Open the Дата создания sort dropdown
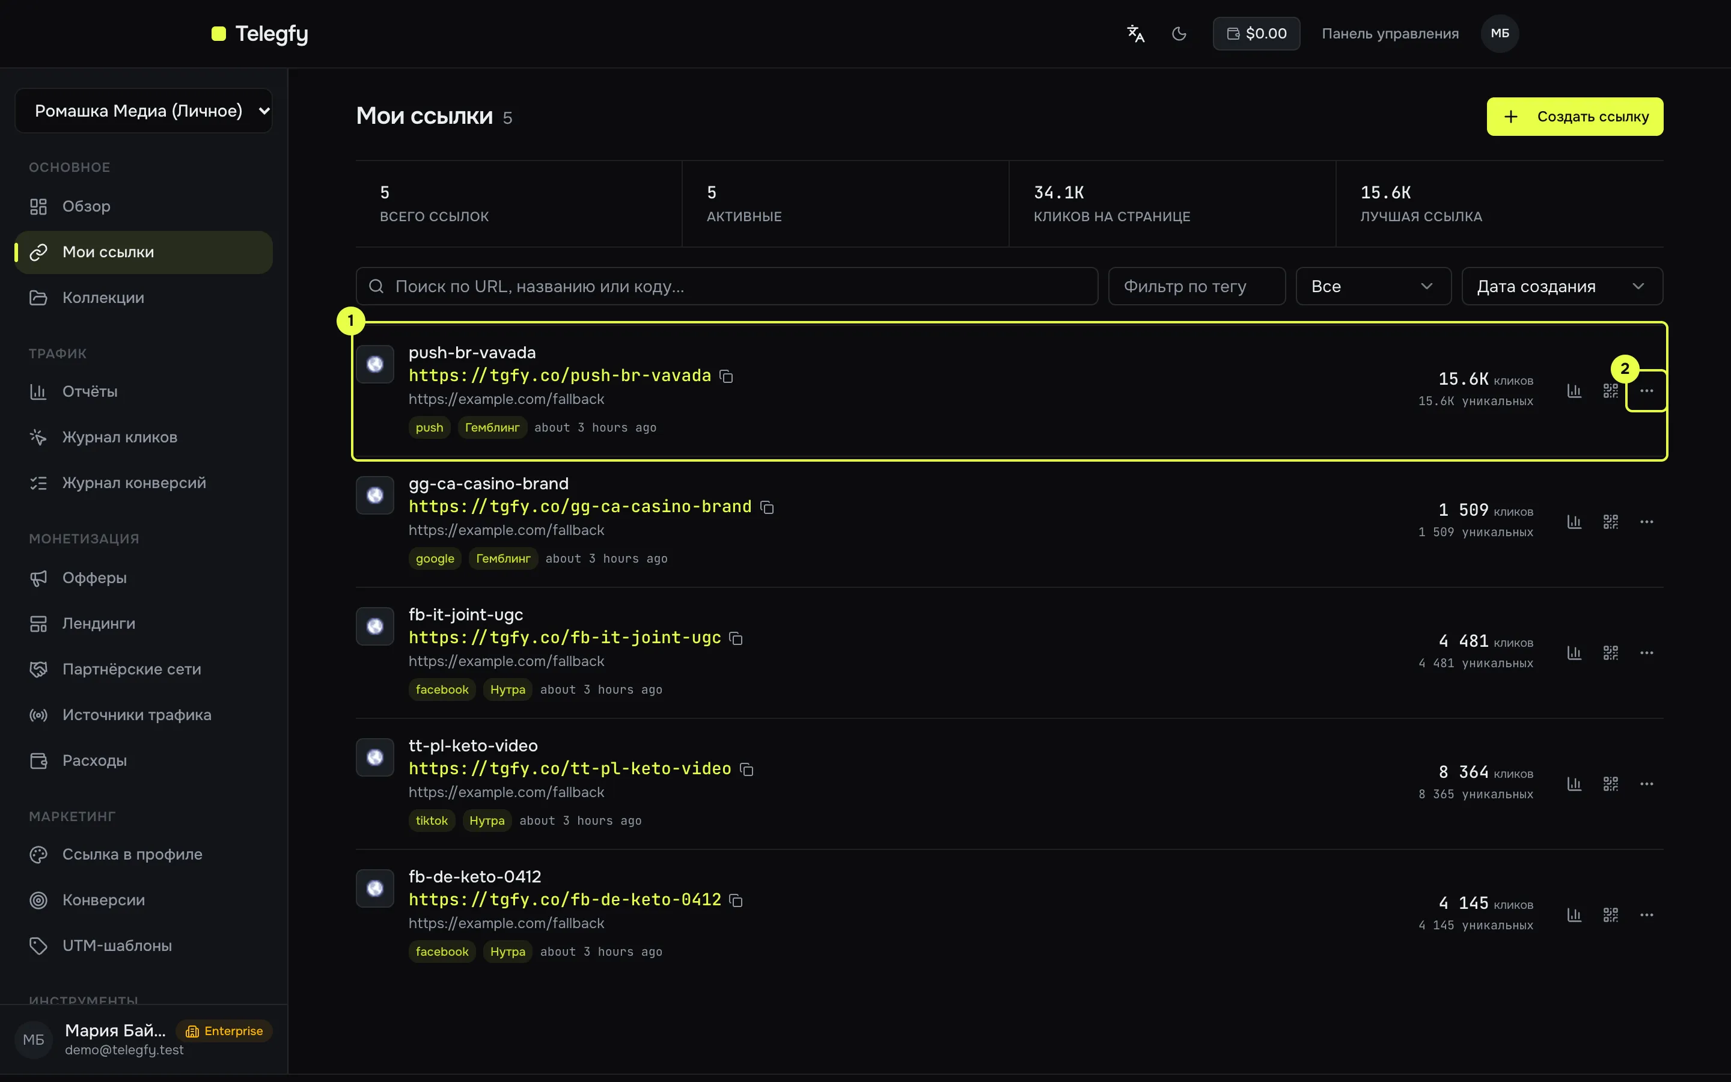 coord(1562,286)
